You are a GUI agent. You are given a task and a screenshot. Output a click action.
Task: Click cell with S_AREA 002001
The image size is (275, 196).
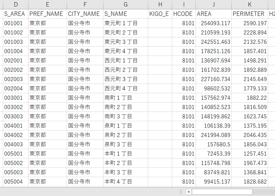pos(15,60)
